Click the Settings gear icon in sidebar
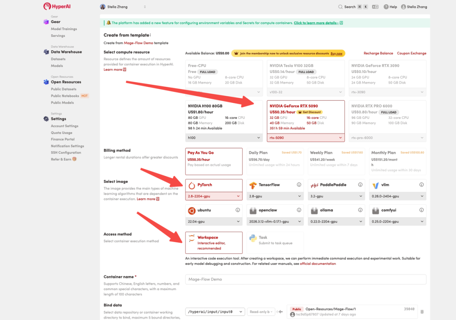456x320 pixels. point(46,119)
